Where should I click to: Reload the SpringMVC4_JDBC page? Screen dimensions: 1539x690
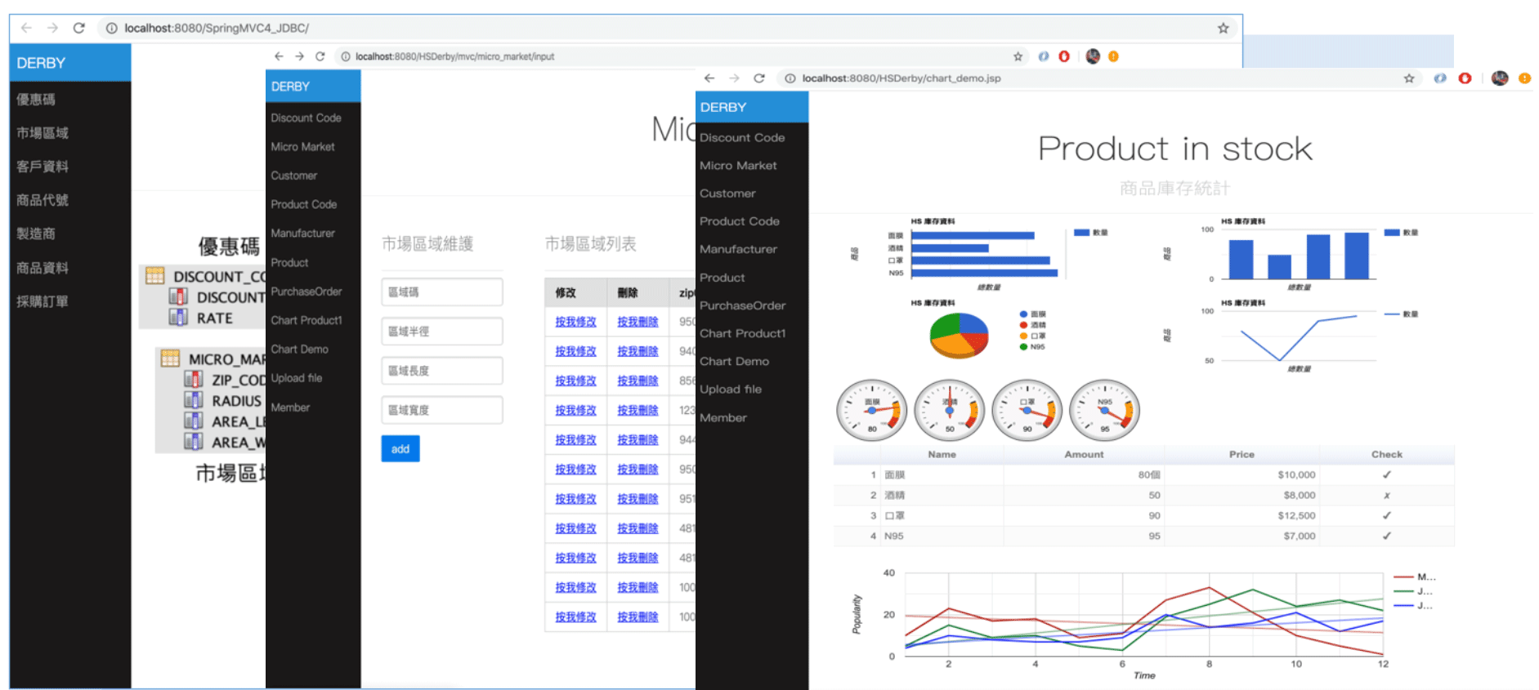tap(78, 28)
